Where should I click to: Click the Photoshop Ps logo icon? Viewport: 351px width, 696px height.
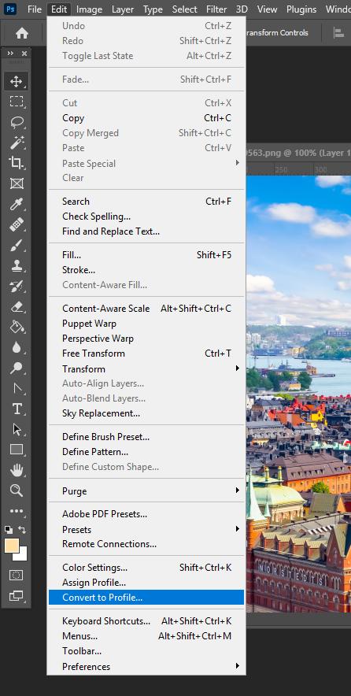point(9,9)
